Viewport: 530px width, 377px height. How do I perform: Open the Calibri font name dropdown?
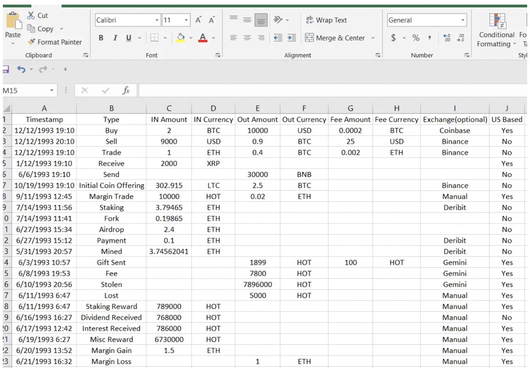point(157,20)
